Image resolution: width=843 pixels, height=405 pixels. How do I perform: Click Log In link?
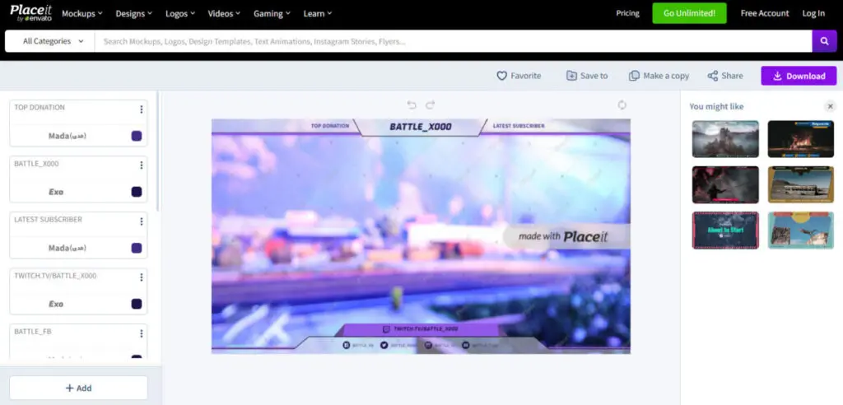coord(813,13)
